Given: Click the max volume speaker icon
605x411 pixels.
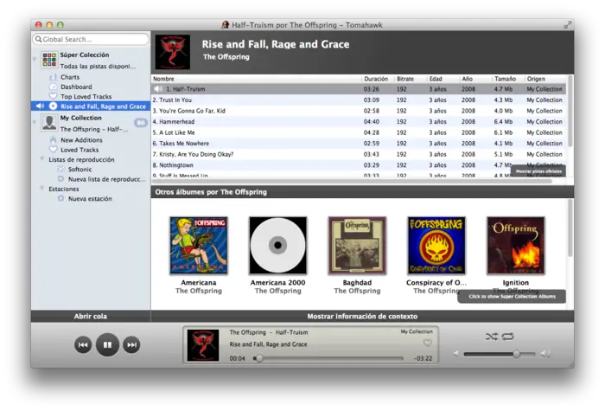Looking at the screenshot, I should 545,353.
